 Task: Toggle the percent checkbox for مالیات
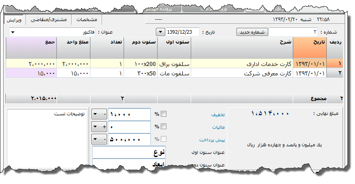[163, 127]
